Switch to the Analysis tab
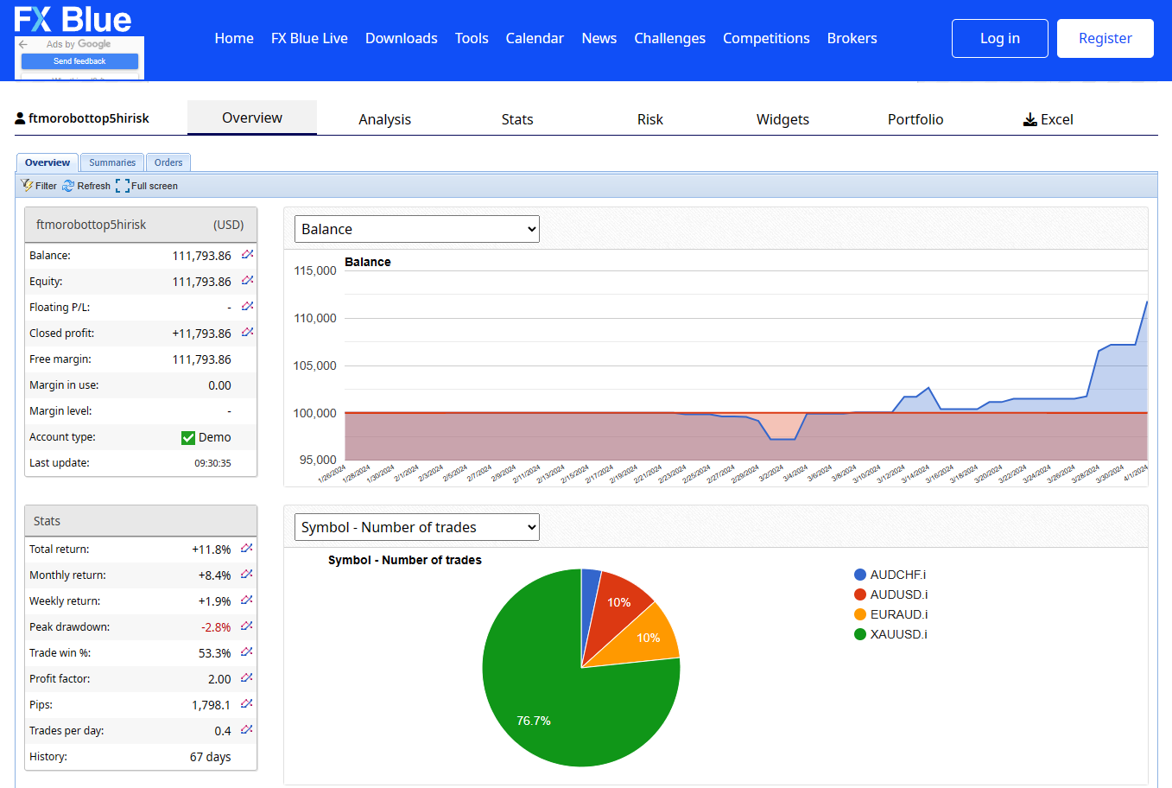 (x=385, y=119)
